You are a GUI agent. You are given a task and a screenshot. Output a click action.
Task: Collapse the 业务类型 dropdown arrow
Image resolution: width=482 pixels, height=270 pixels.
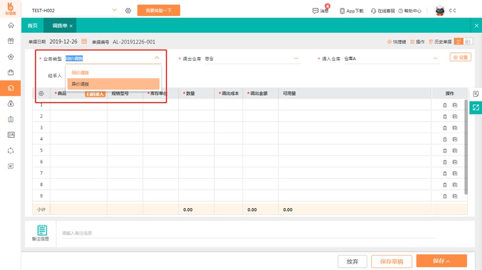click(157, 58)
